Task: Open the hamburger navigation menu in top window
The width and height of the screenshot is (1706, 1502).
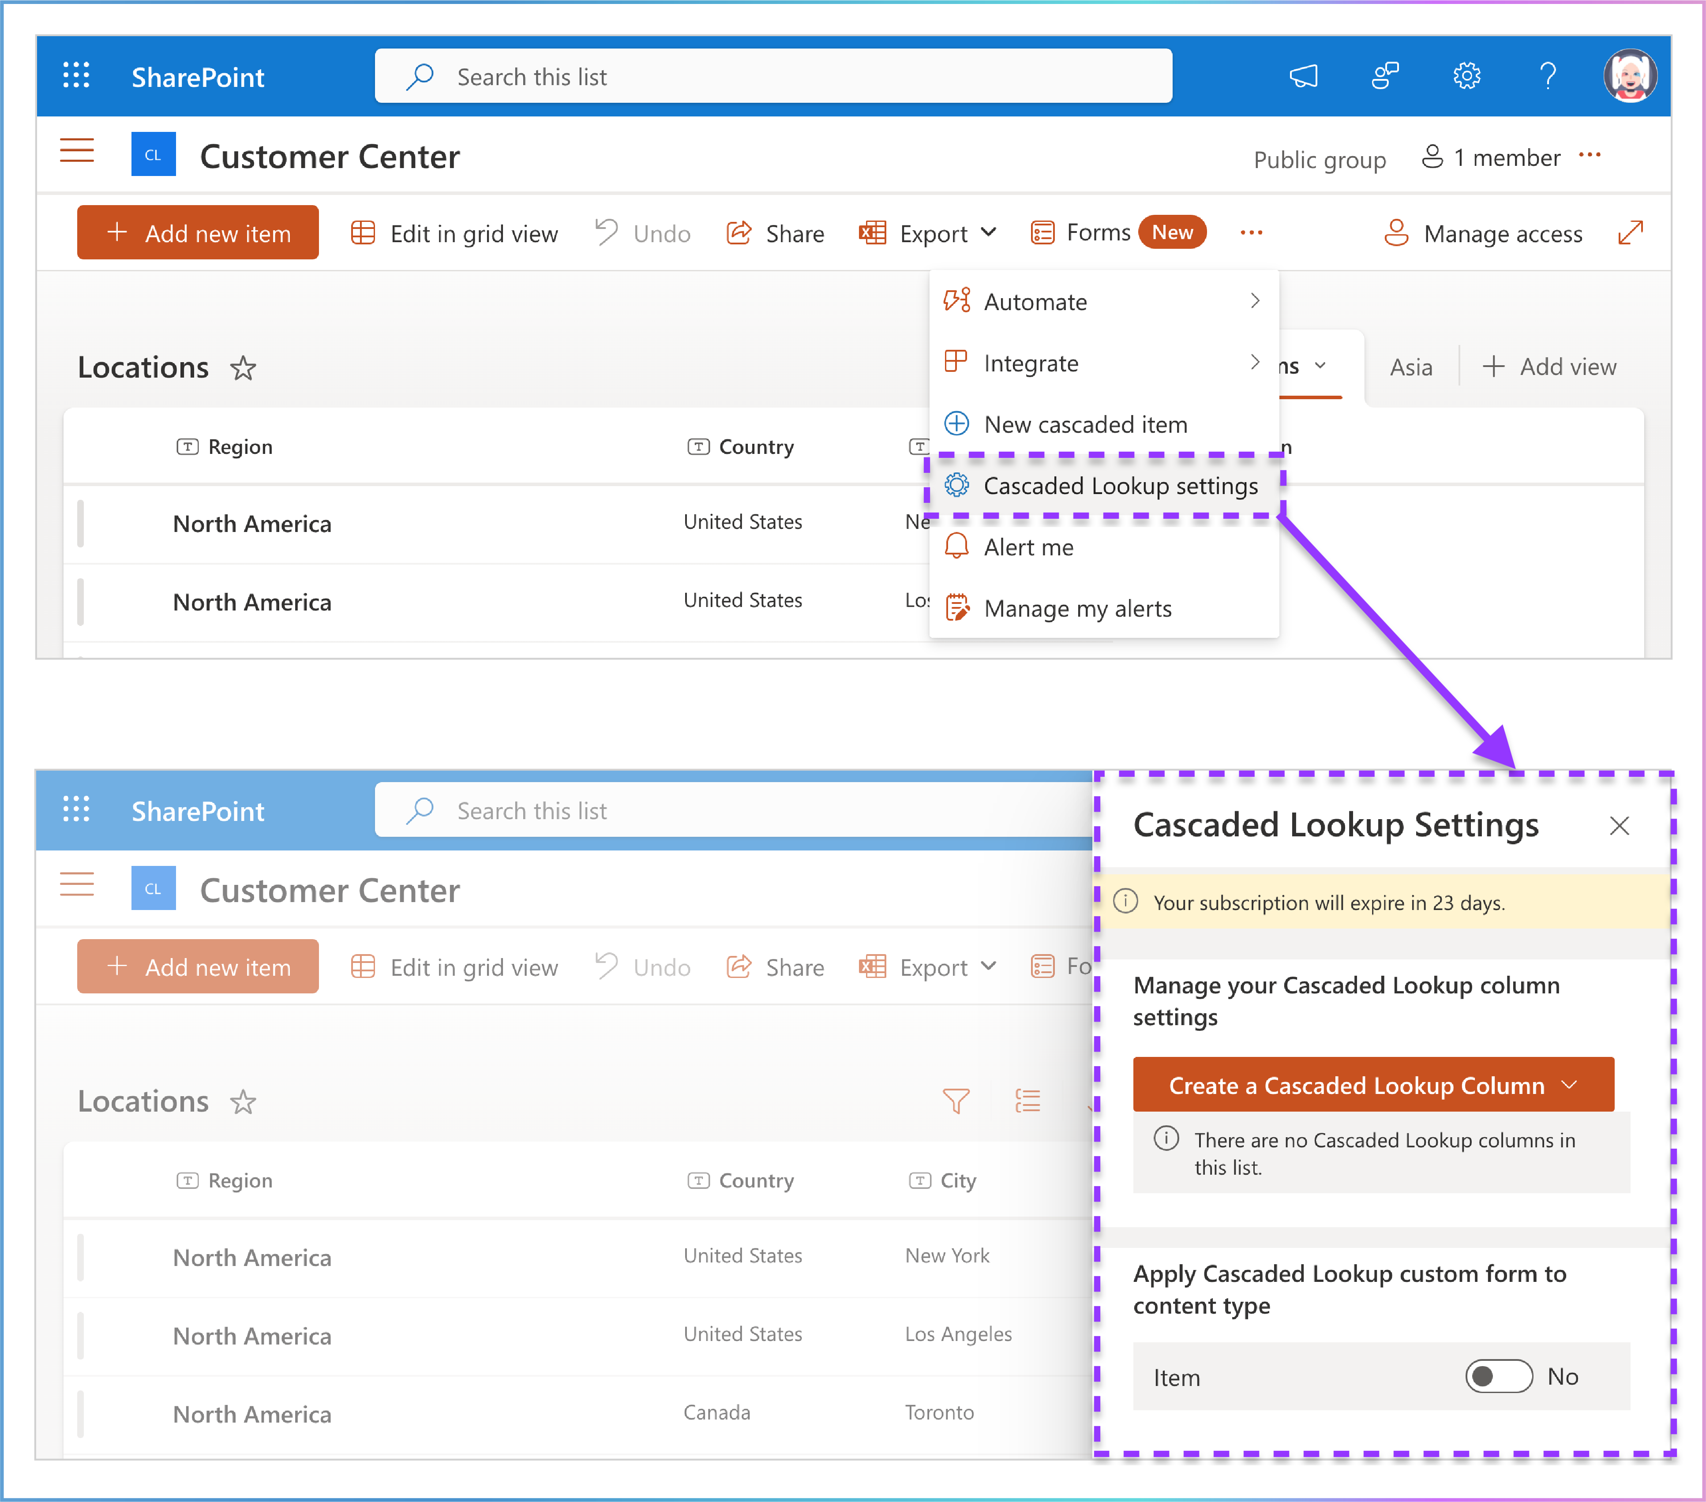Action: click(x=77, y=151)
